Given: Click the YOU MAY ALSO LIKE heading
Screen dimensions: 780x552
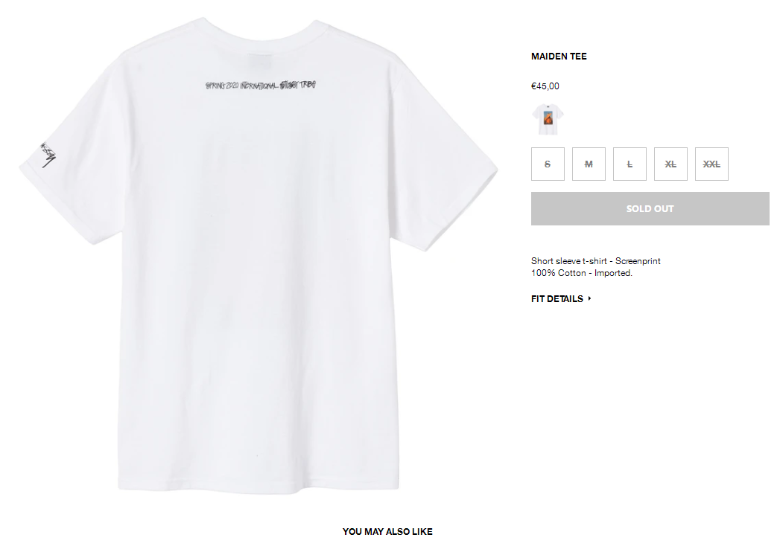Looking at the screenshot, I should pos(387,532).
